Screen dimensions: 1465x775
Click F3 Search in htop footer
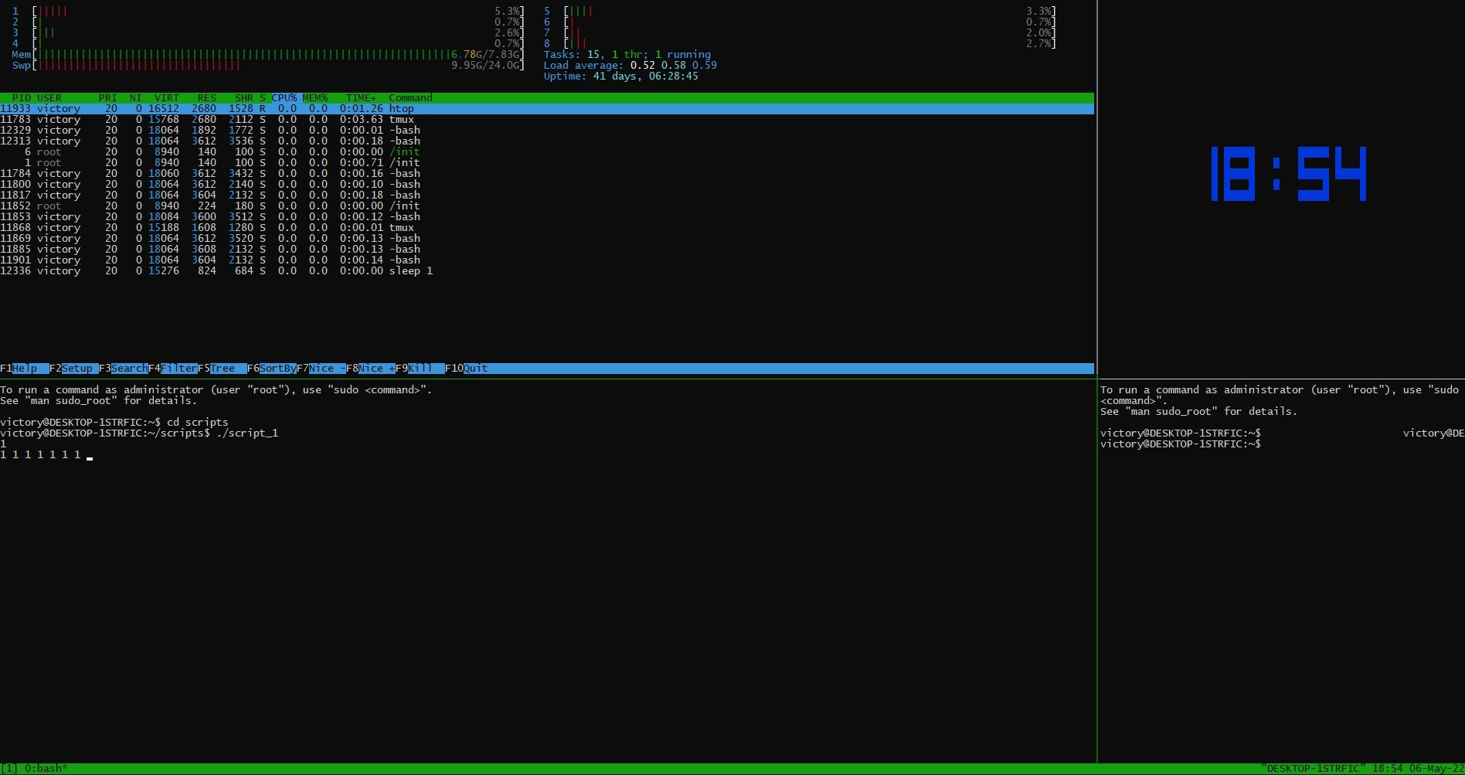click(128, 369)
